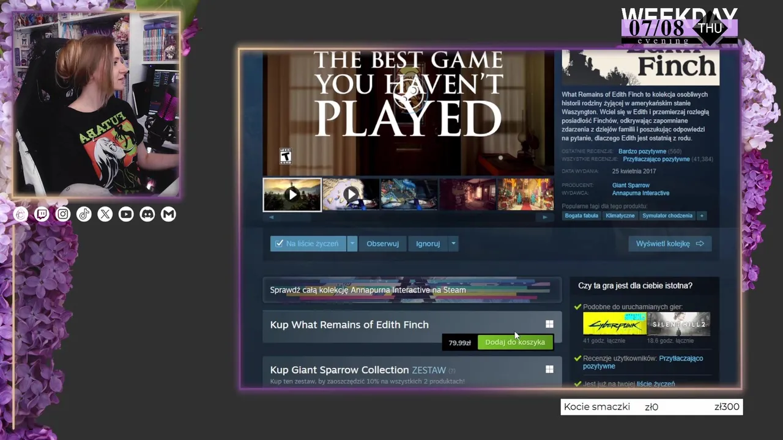Click the Windows icon in Giant Sparrow Collection box
This screenshot has width=783, height=440.
point(549,370)
